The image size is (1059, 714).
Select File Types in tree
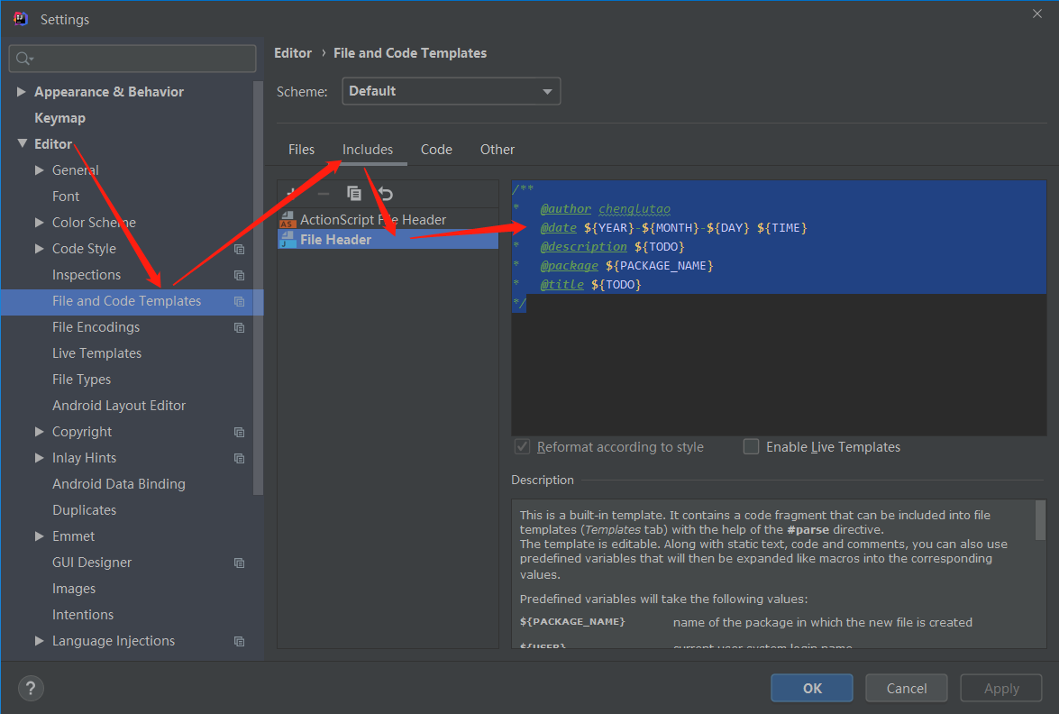click(x=81, y=380)
